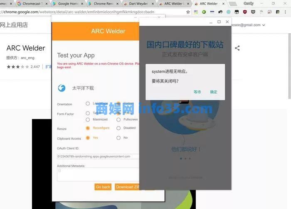Select Maximized form factor

click(x=88, y=119)
